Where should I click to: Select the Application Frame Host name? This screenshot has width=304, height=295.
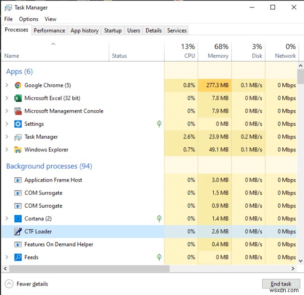tap(53, 180)
